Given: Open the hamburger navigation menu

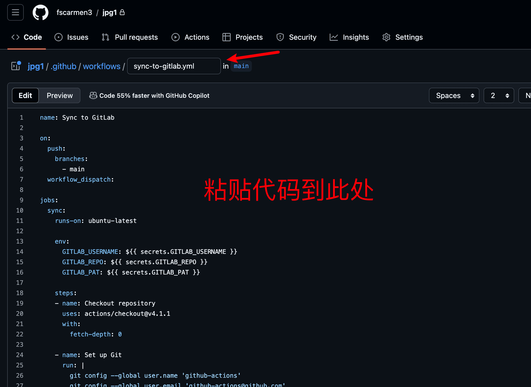Looking at the screenshot, I should pyautogui.click(x=15, y=12).
